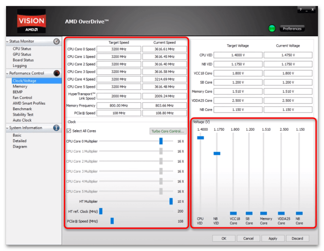
Task: Click the Memory Core voltage slider handle
Action: 263,213
